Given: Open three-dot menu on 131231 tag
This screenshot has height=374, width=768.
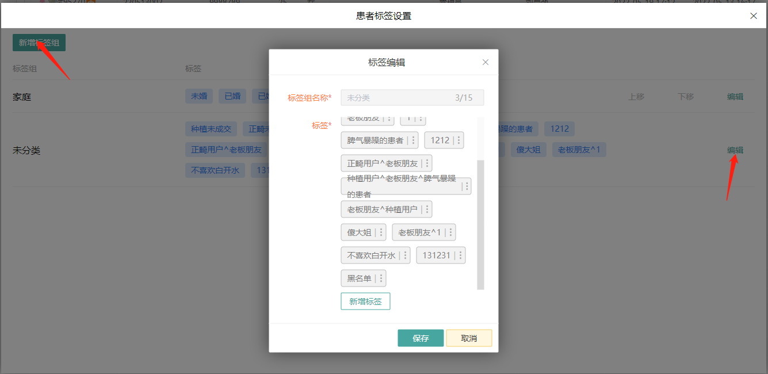Looking at the screenshot, I should tap(460, 255).
